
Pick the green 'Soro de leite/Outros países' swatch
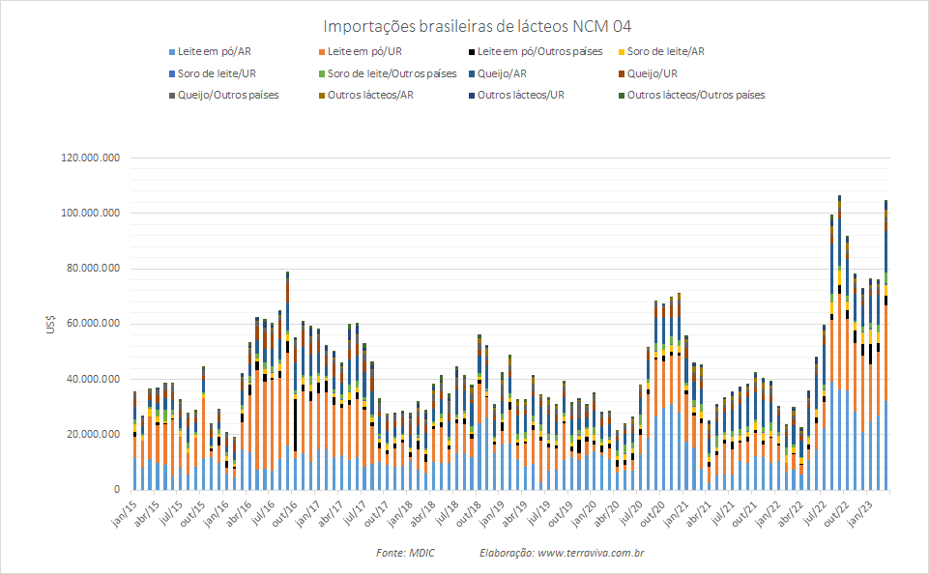pos(322,74)
